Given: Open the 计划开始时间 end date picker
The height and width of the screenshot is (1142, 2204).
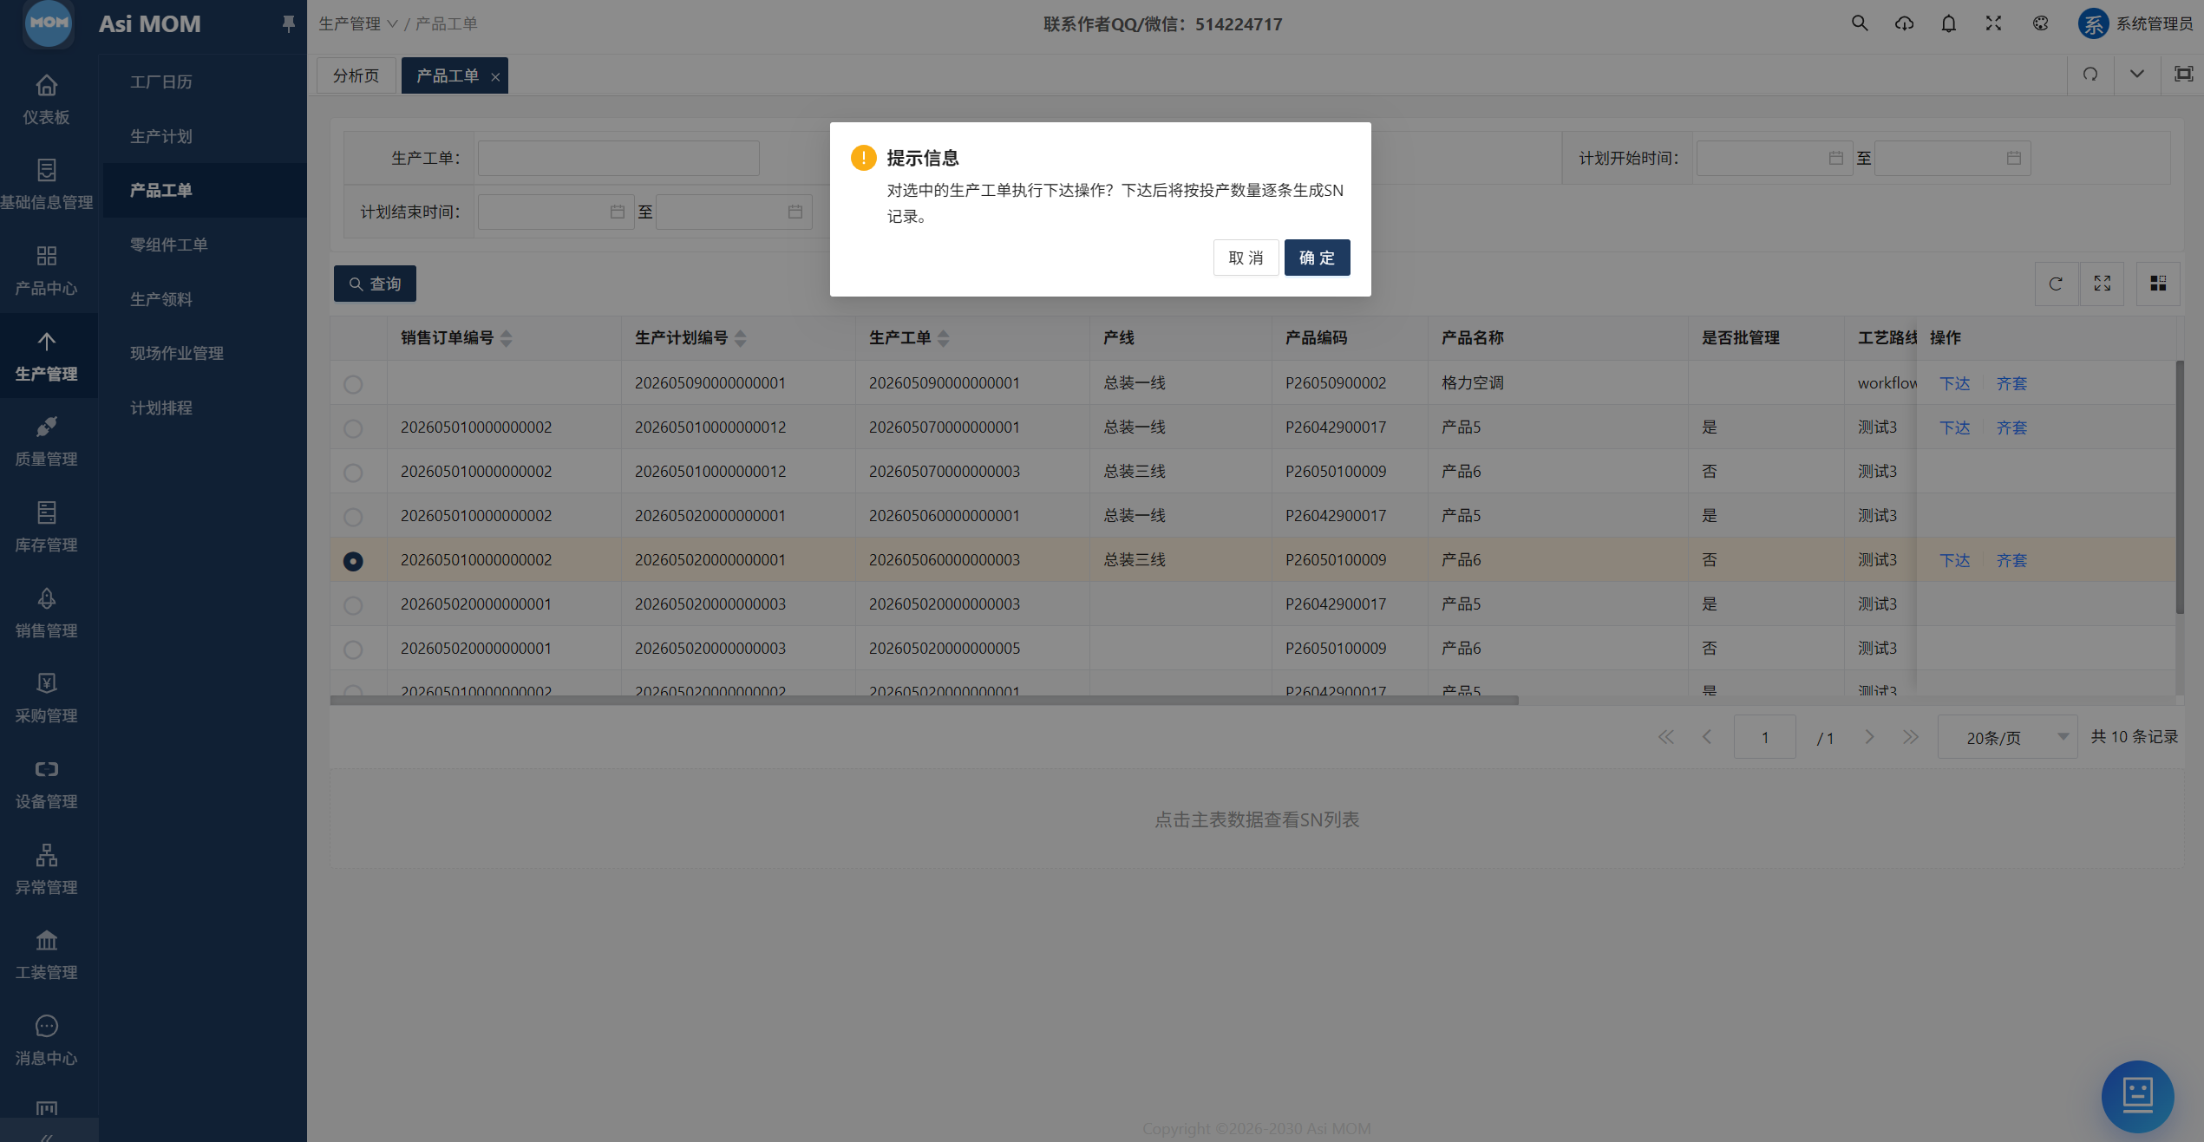Looking at the screenshot, I should (x=1952, y=159).
